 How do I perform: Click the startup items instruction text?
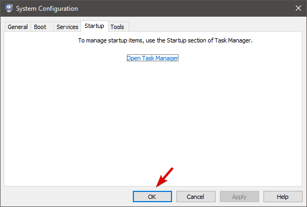(x=166, y=40)
